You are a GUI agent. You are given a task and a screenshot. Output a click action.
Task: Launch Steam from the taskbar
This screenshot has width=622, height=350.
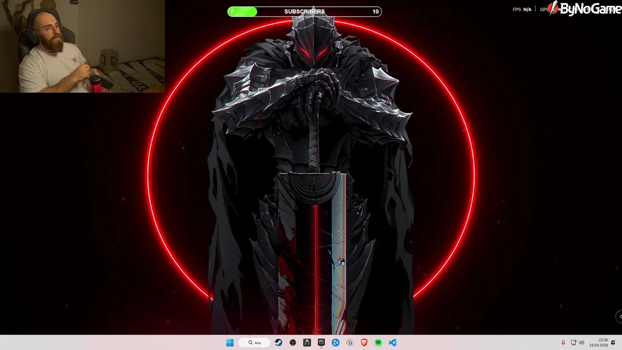(278, 343)
